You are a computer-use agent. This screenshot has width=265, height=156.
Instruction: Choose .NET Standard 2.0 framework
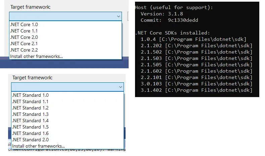point(68,140)
